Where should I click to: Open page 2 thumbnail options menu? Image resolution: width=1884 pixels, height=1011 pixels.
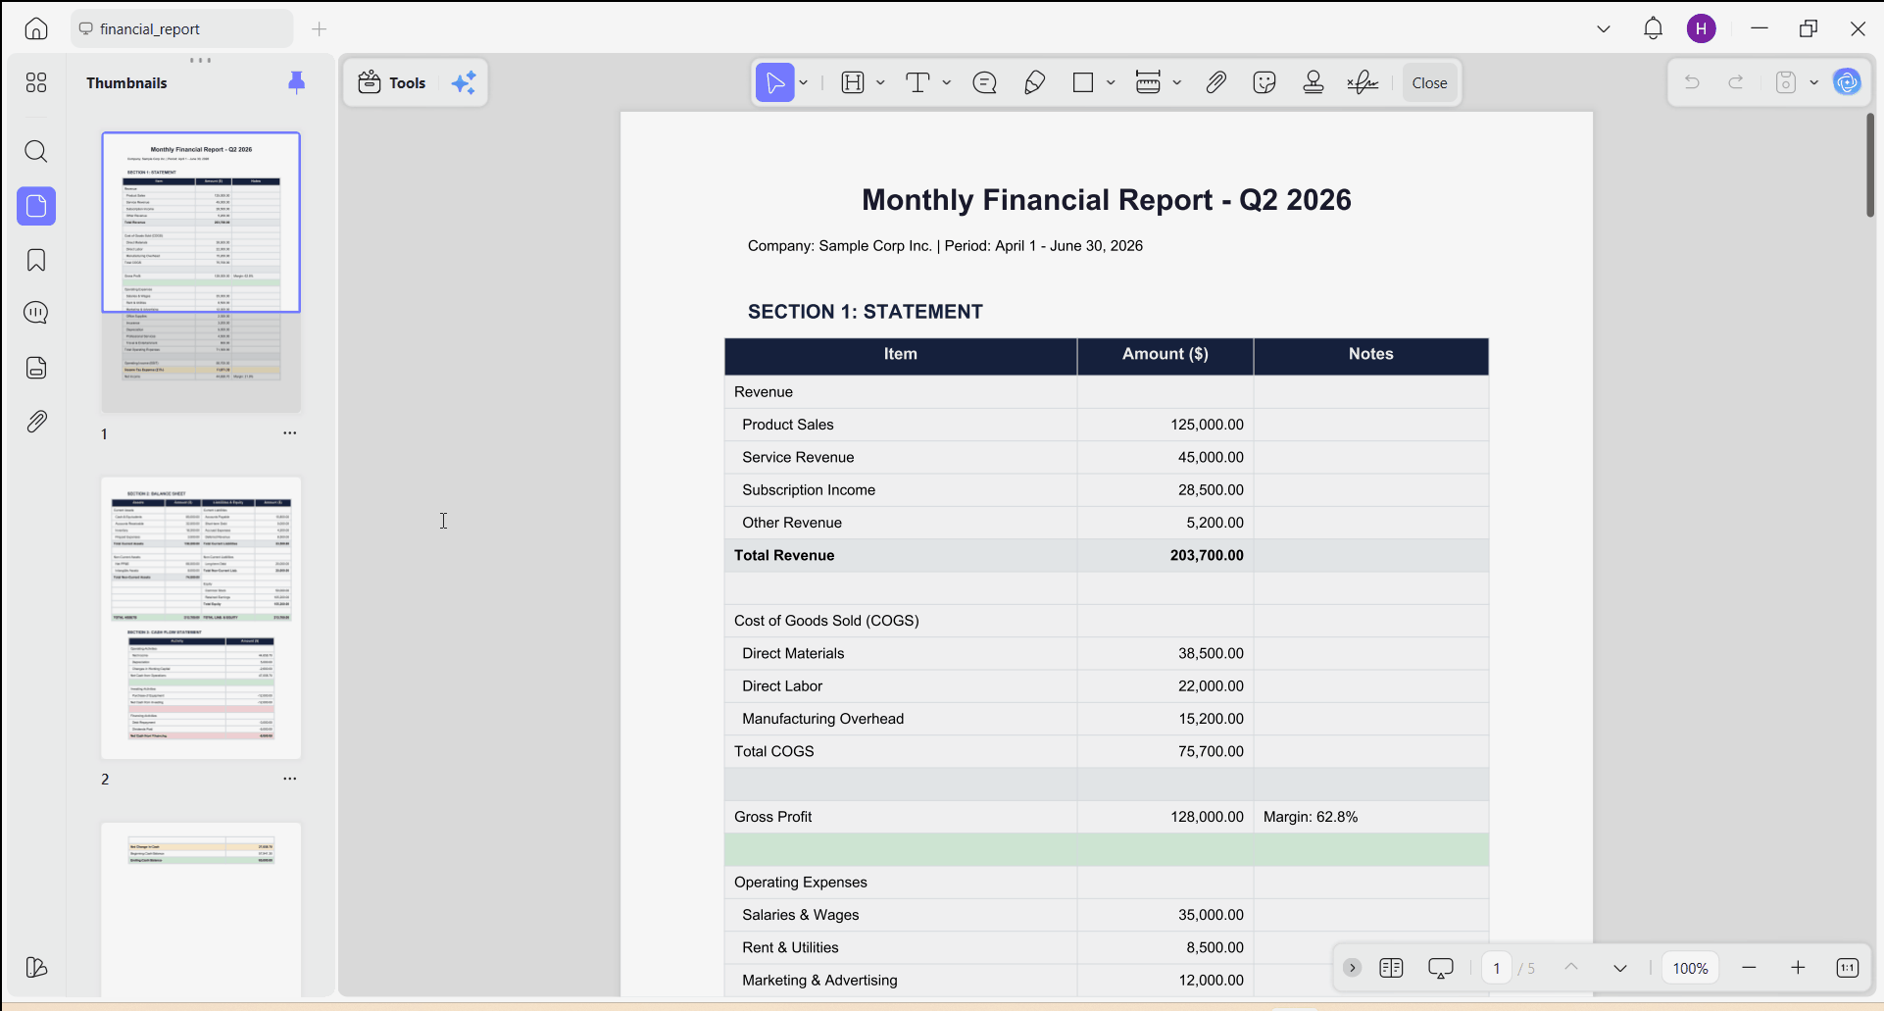click(x=290, y=779)
